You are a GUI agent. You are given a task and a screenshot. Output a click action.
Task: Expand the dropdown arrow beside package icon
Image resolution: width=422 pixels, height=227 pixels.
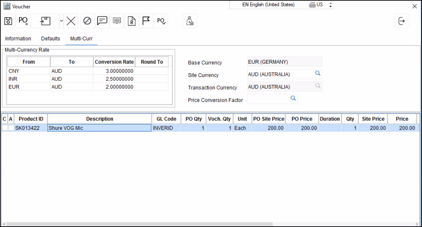[61, 21]
